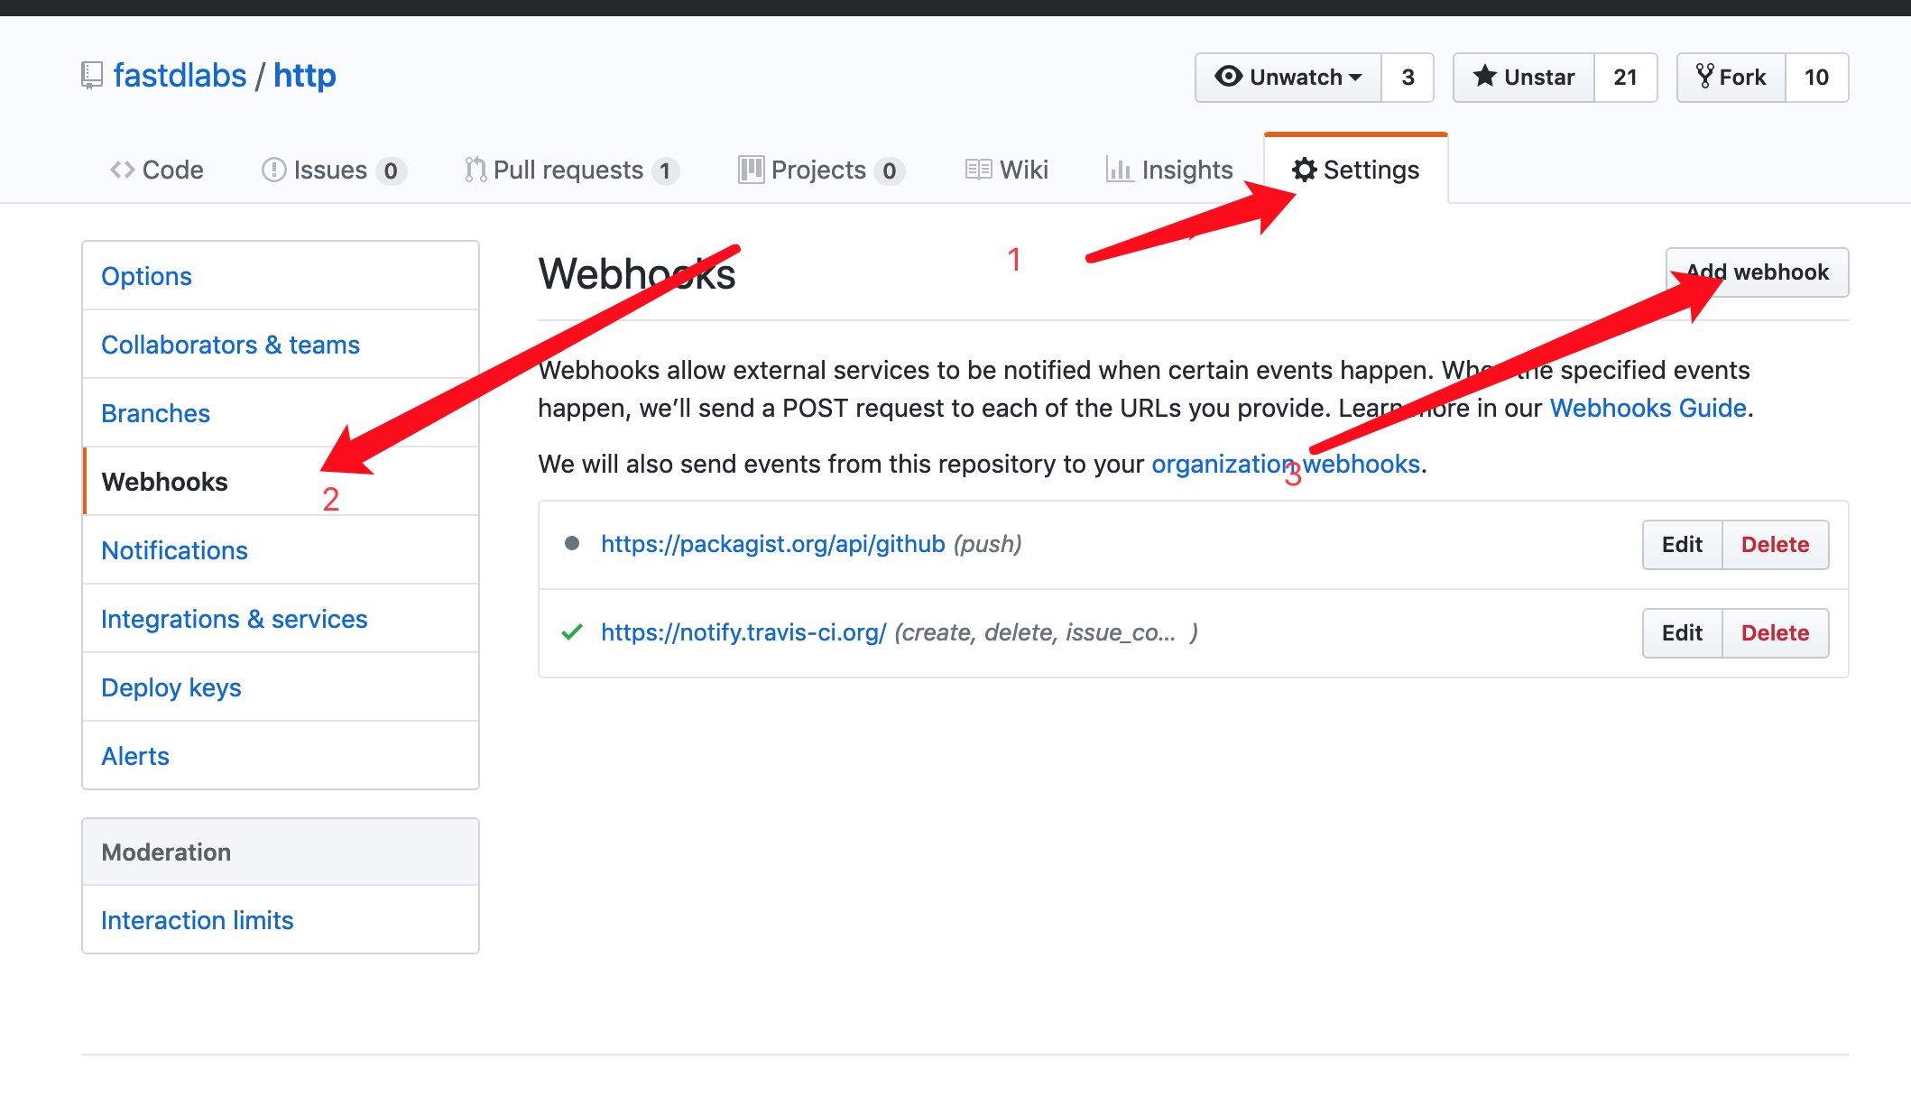Viewport: 1911px width, 1115px height.
Task: Click the Settings gear icon
Action: [1304, 170]
